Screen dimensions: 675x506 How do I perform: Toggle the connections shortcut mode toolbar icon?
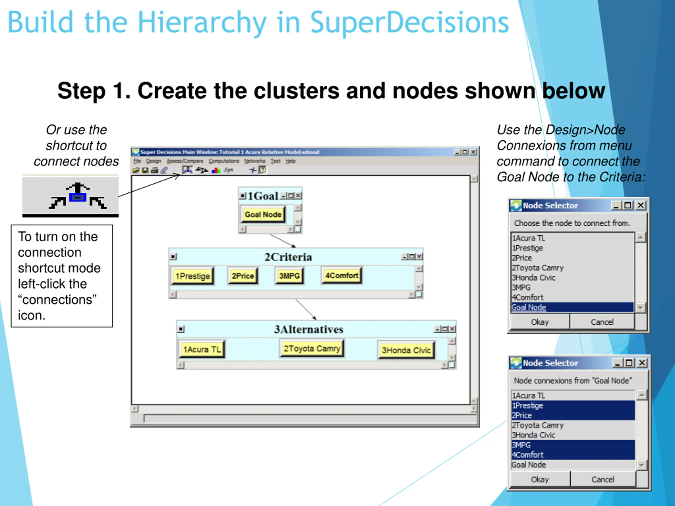tap(187, 170)
